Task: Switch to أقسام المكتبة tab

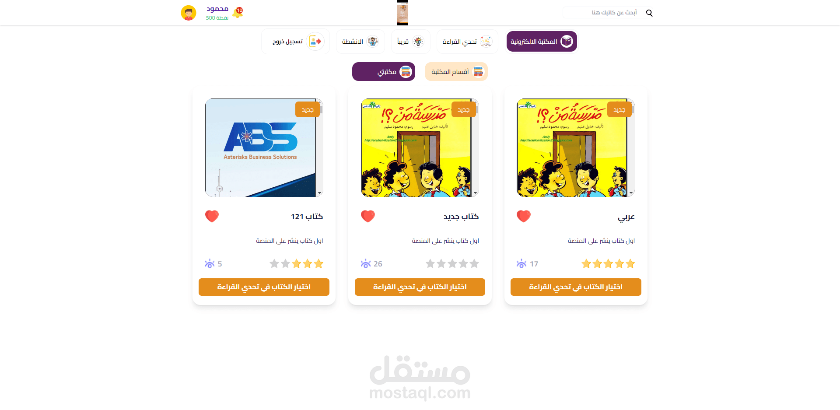Action: 456,72
